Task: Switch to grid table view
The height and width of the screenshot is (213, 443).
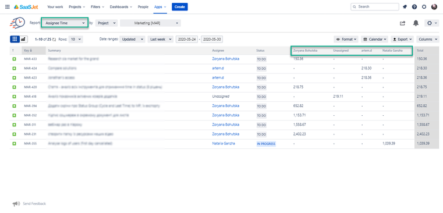Action: tap(15, 39)
